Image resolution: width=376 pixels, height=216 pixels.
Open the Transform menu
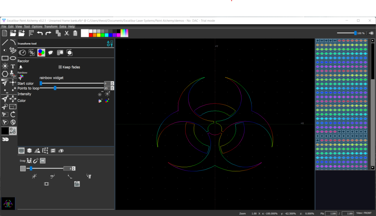click(x=51, y=27)
